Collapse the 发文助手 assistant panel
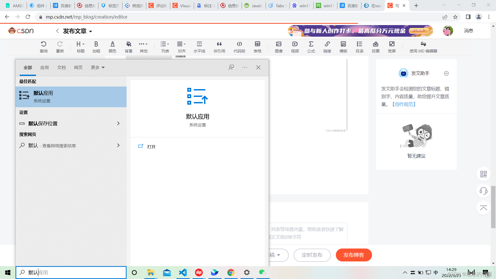This screenshot has width=496, height=279. point(446,73)
